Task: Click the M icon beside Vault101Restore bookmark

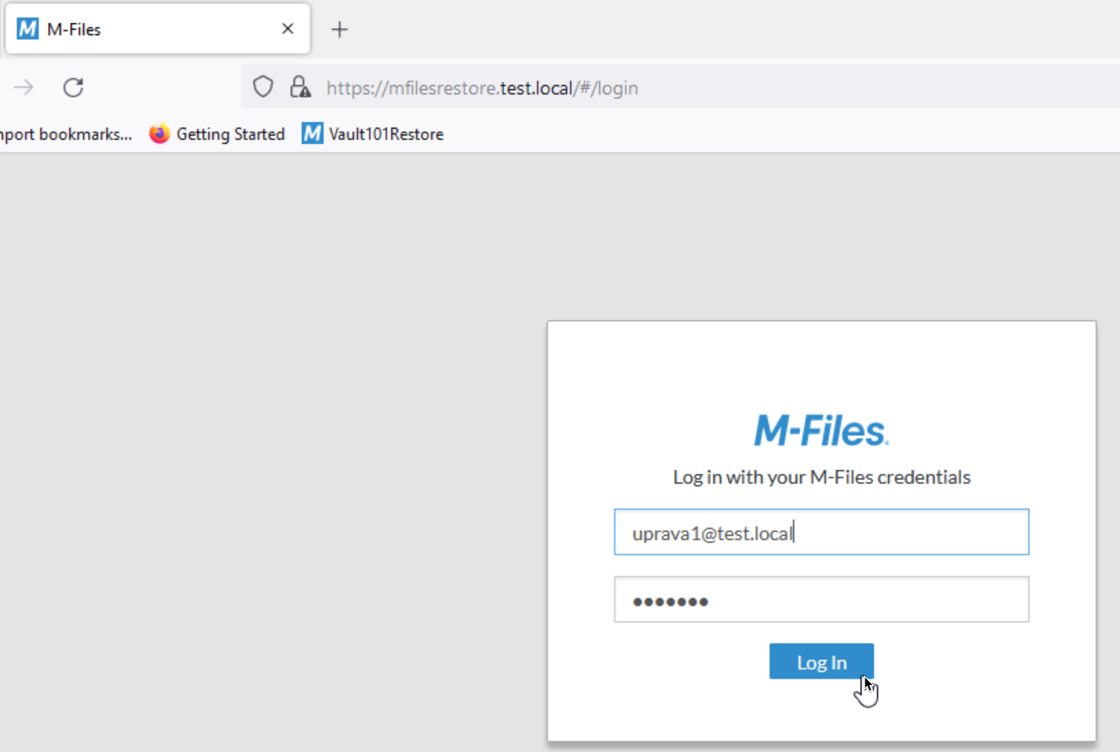Action: [x=312, y=133]
